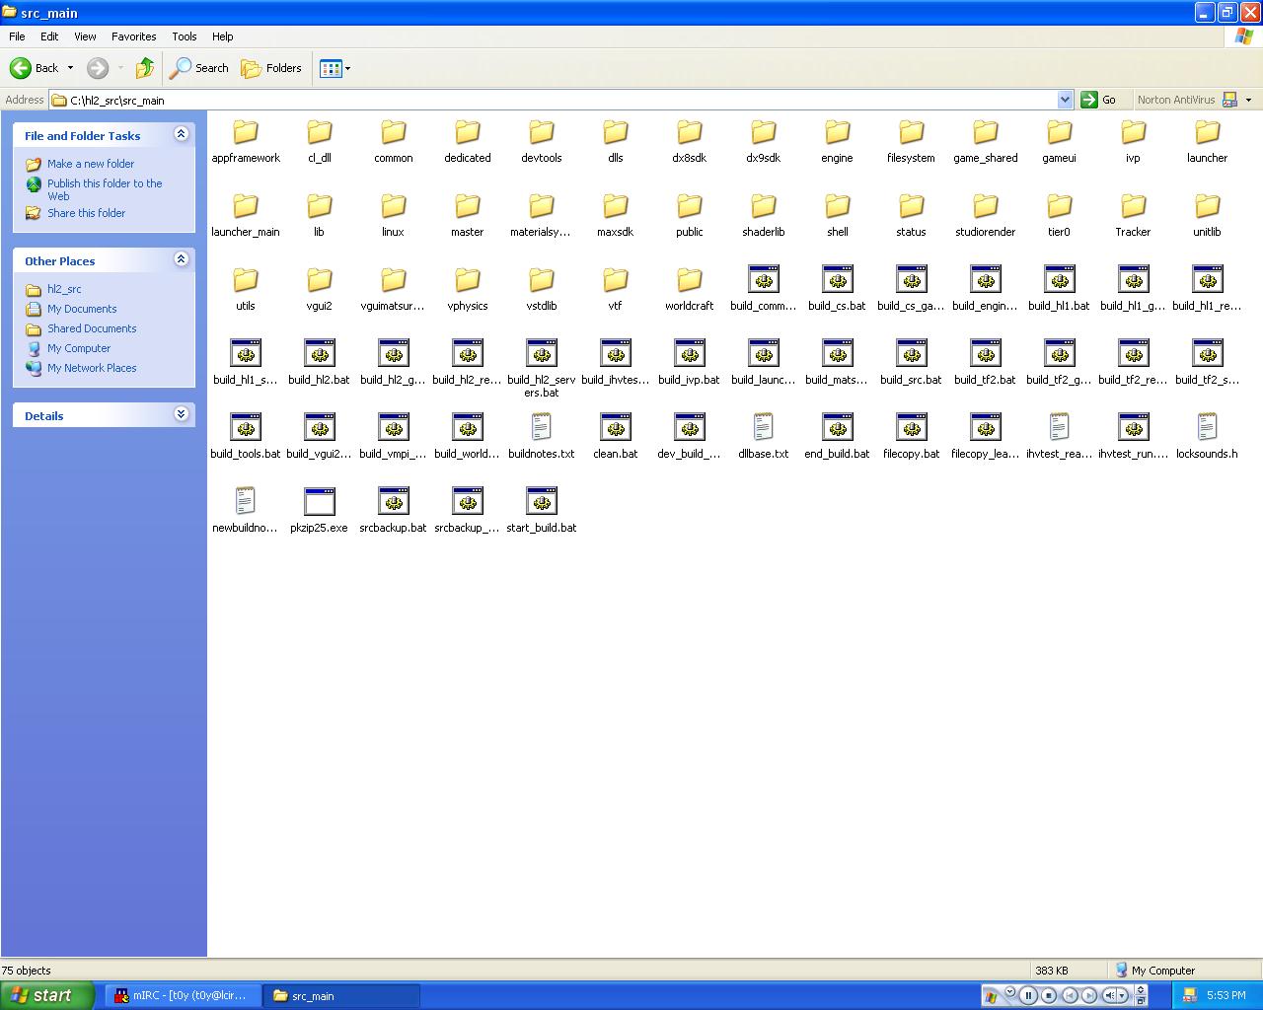Collapse the Other Places panel

(181, 259)
